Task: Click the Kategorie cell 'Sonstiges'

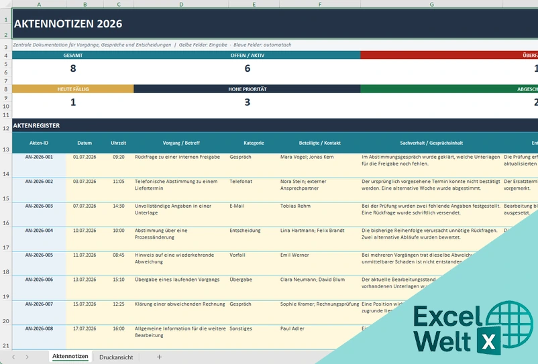Action: (254, 337)
